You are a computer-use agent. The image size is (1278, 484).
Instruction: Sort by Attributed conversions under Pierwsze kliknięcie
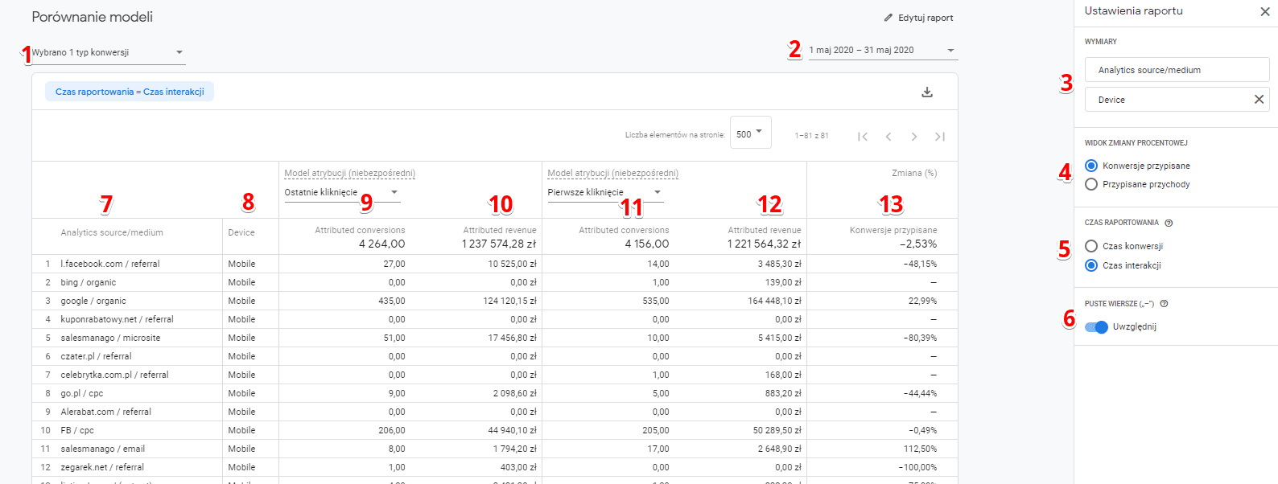(x=624, y=230)
